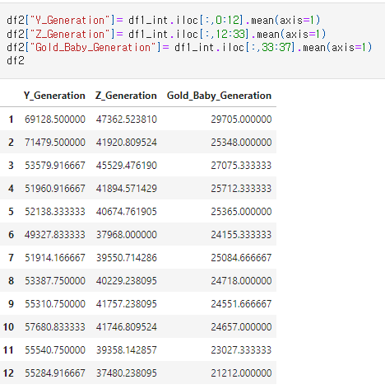Screen dimensions: 385x389
Task: Select cell value 52138.333333
Action: point(55,212)
